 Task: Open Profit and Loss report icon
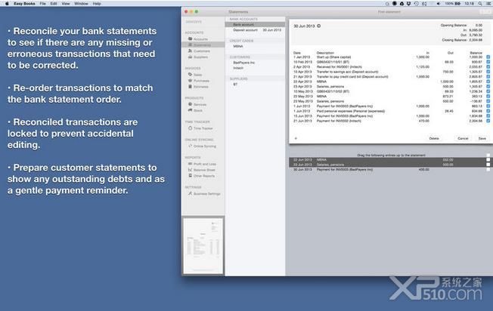pyautogui.click(x=190, y=164)
